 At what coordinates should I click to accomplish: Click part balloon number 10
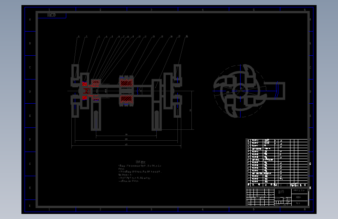139,36
